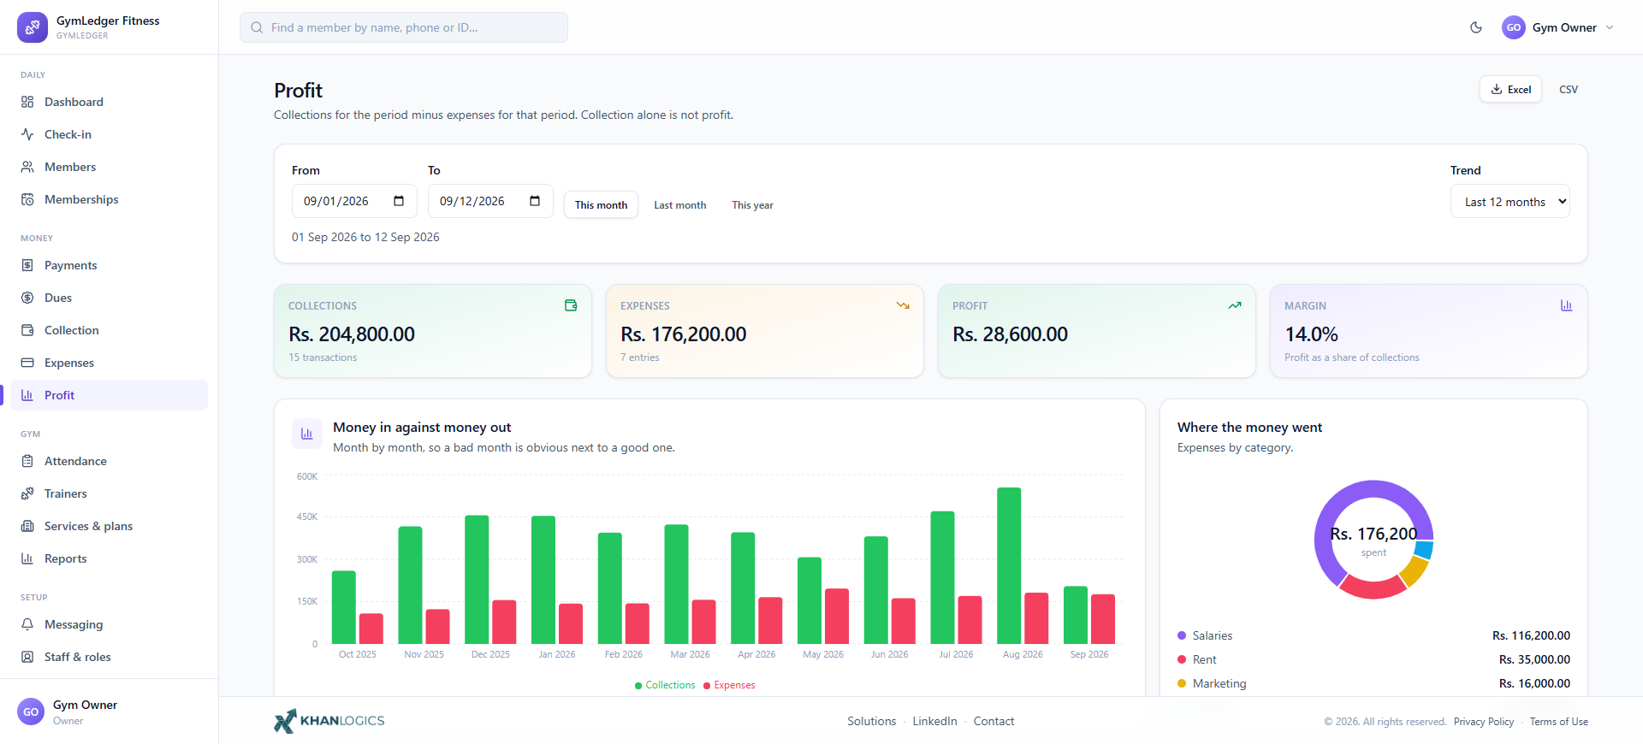Click the Members people icon
The width and height of the screenshot is (1643, 744).
coord(27,167)
